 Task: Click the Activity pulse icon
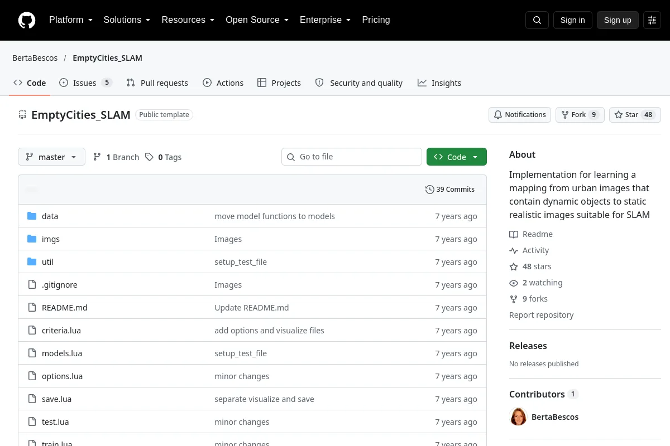tap(514, 250)
